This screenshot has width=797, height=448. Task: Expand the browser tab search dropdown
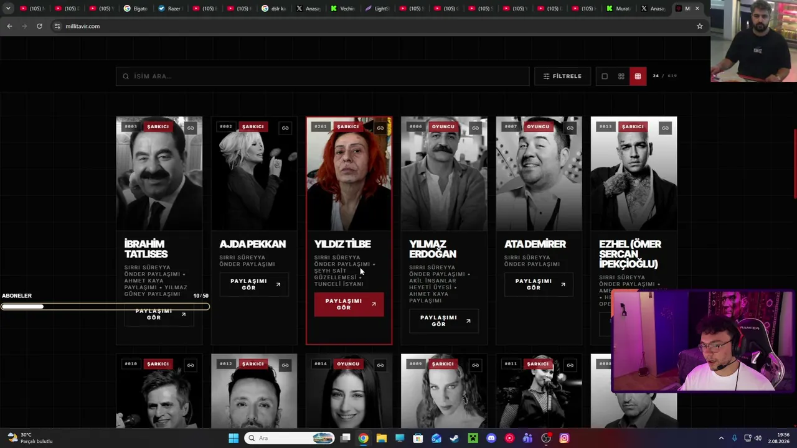click(x=8, y=9)
